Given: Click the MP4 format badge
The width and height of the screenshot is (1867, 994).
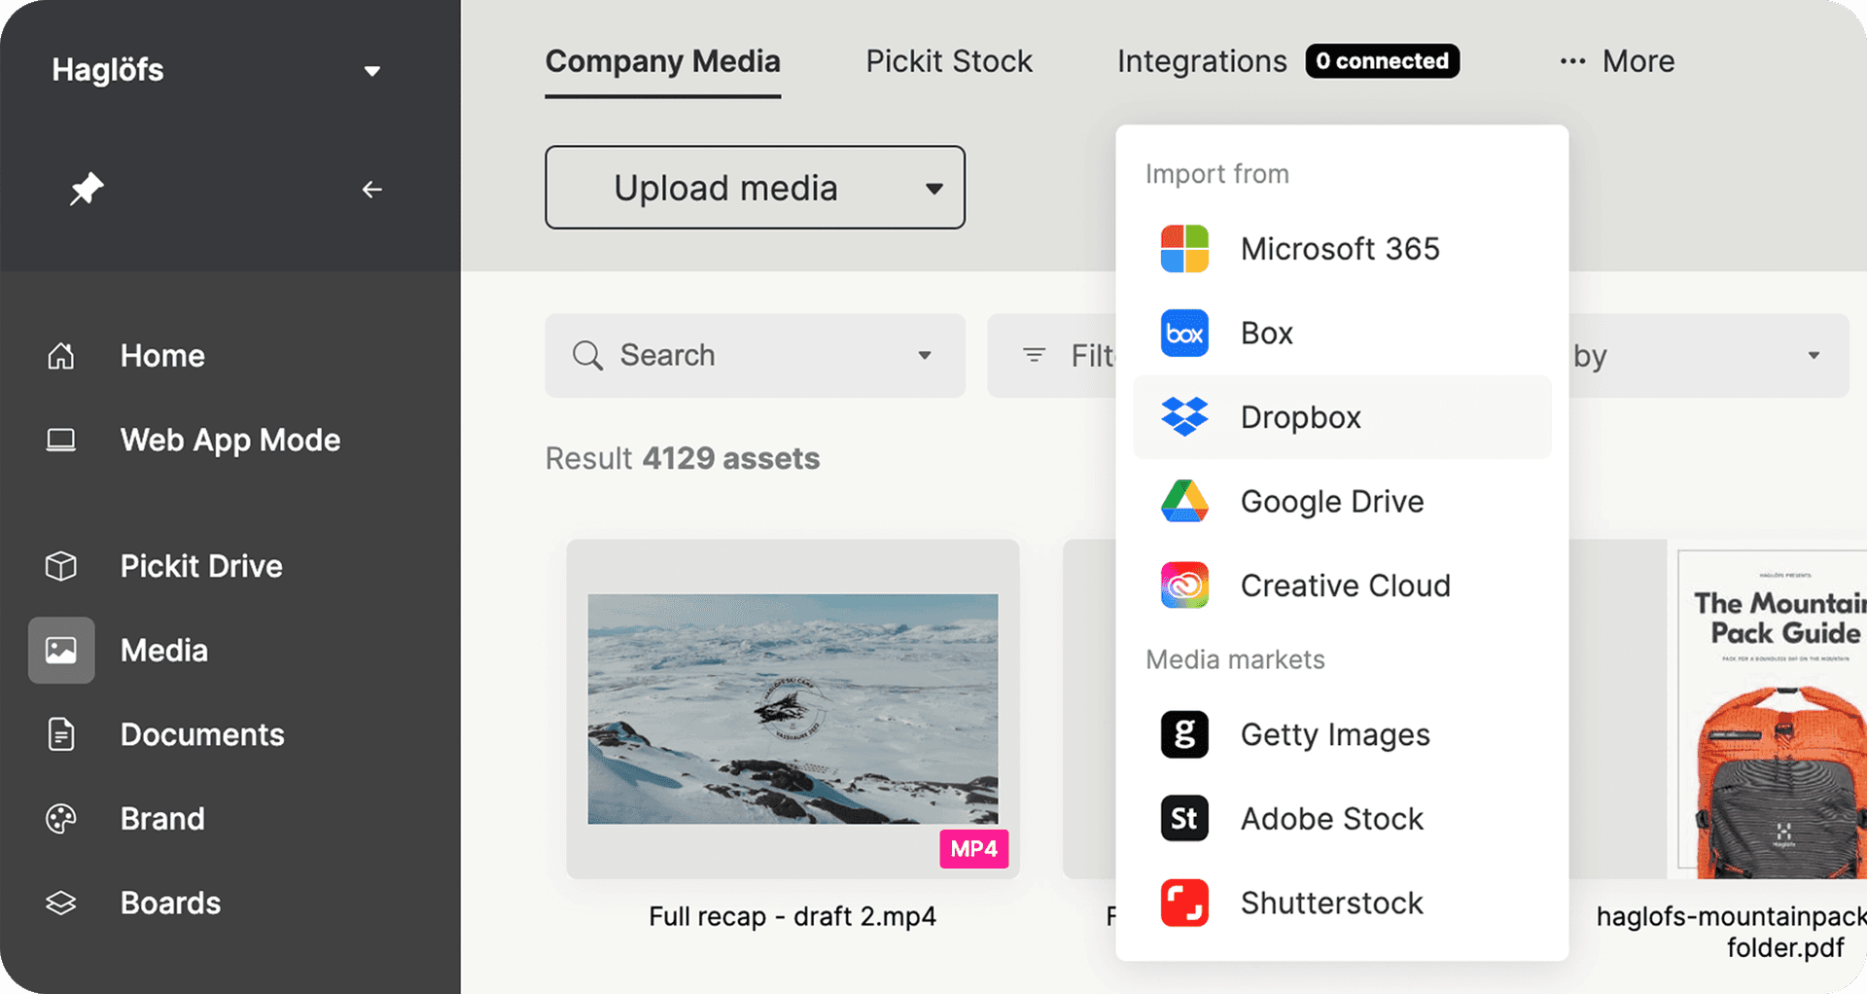Looking at the screenshot, I should click(x=973, y=849).
